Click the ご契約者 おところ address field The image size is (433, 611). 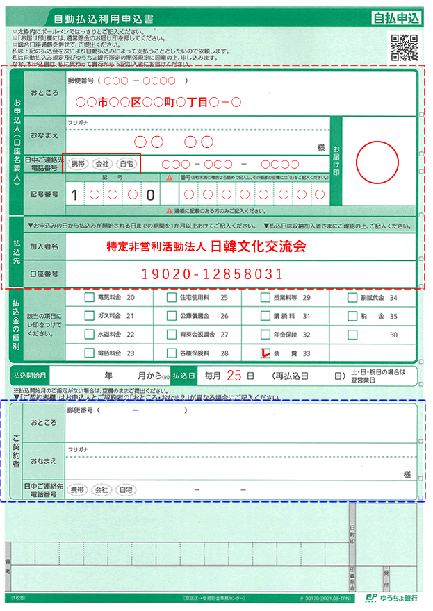[x=240, y=423]
